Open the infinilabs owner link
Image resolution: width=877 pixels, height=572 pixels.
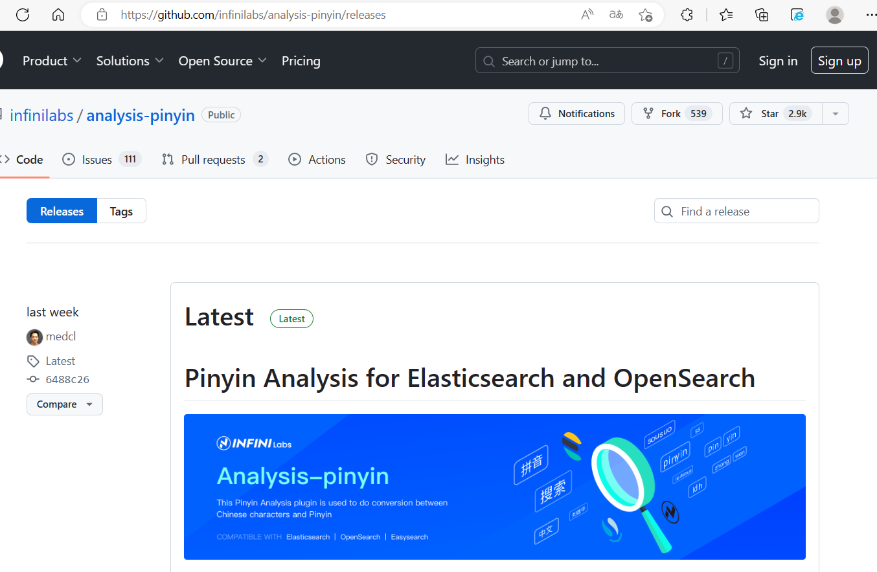[41, 115]
